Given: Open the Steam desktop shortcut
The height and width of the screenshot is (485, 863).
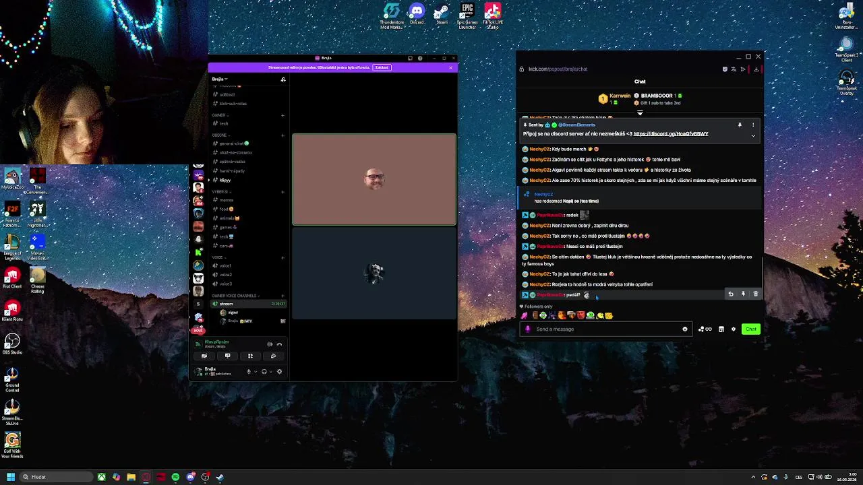Looking at the screenshot, I should (x=442, y=15).
